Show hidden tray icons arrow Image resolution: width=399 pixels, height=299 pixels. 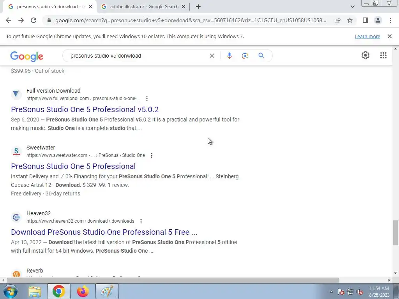(331, 292)
